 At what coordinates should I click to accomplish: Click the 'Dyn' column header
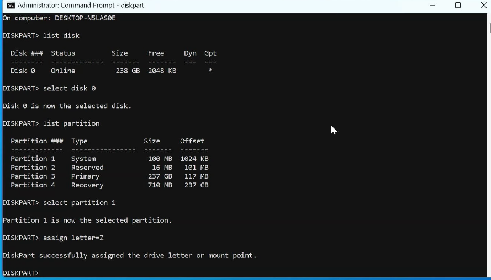[190, 53]
